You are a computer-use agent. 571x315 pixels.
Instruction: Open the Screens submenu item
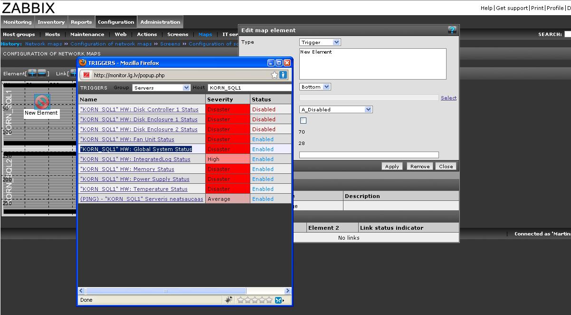coord(178,34)
